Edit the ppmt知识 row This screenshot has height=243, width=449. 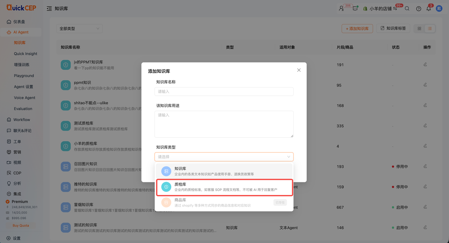pyautogui.click(x=425, y=85)
